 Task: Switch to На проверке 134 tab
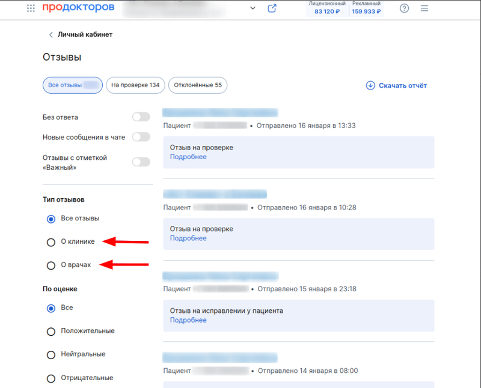(x=135, y=85)
